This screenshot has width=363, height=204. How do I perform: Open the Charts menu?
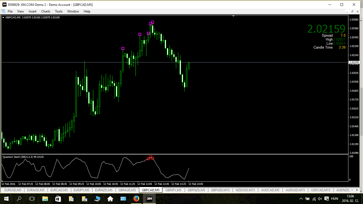click(46, 11)
